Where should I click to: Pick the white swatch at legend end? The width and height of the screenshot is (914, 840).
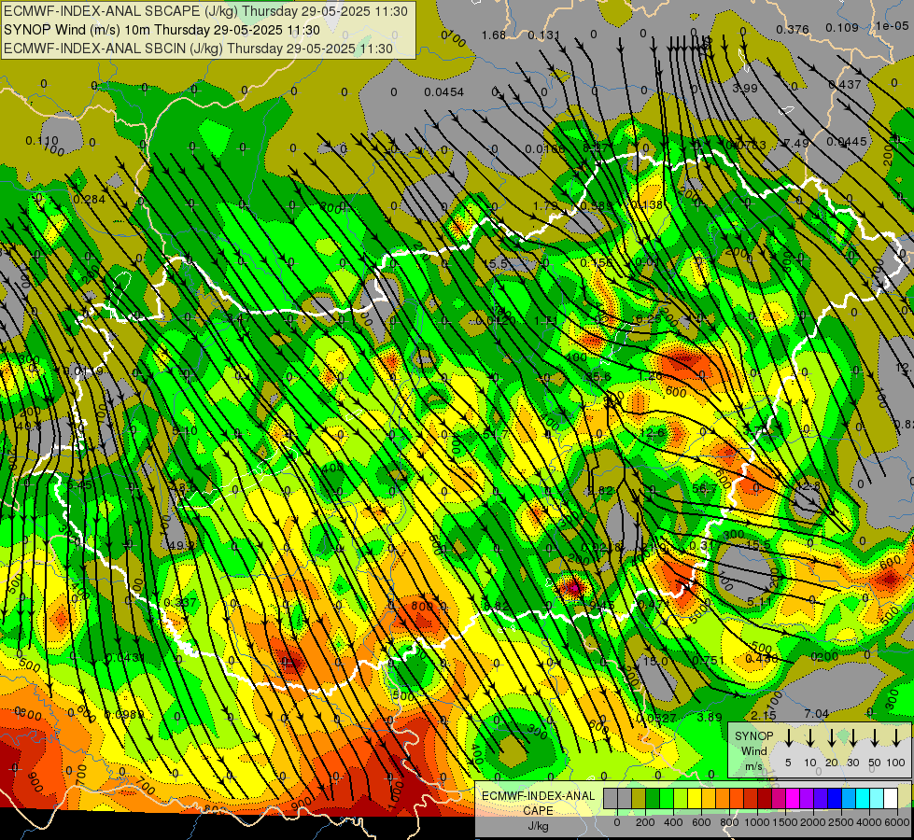(x=890, y=798)
